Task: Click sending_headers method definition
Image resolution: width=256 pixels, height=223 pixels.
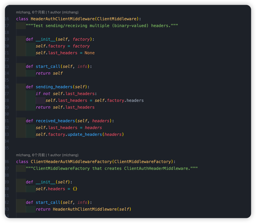Action: tap(58, 87)
